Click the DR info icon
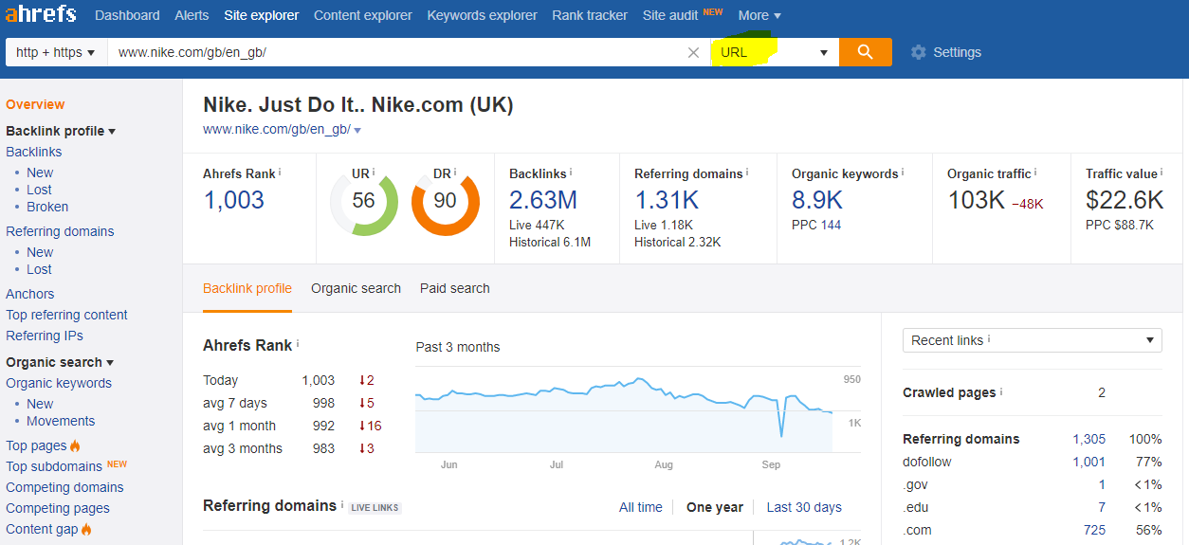1189x545 pixels. [456, 173]
